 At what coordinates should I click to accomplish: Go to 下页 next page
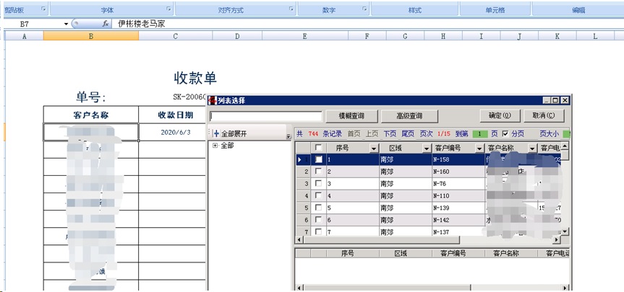click(x=390, y=134)
